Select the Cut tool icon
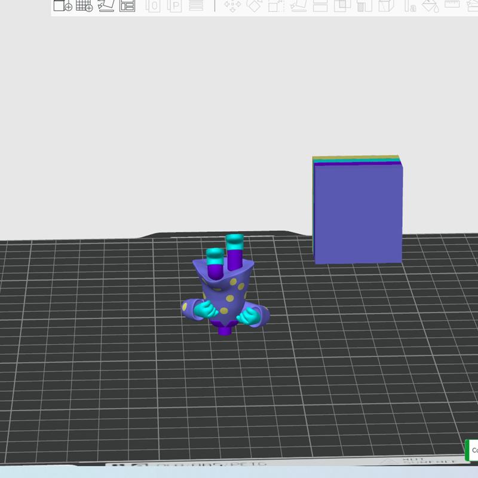This screenshot has height=478, width=478. pos(320,5)
